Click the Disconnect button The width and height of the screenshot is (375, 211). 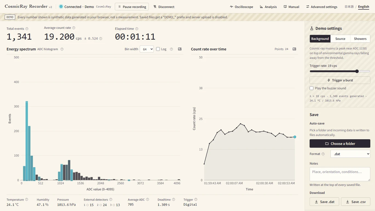[x=164, y=7]
